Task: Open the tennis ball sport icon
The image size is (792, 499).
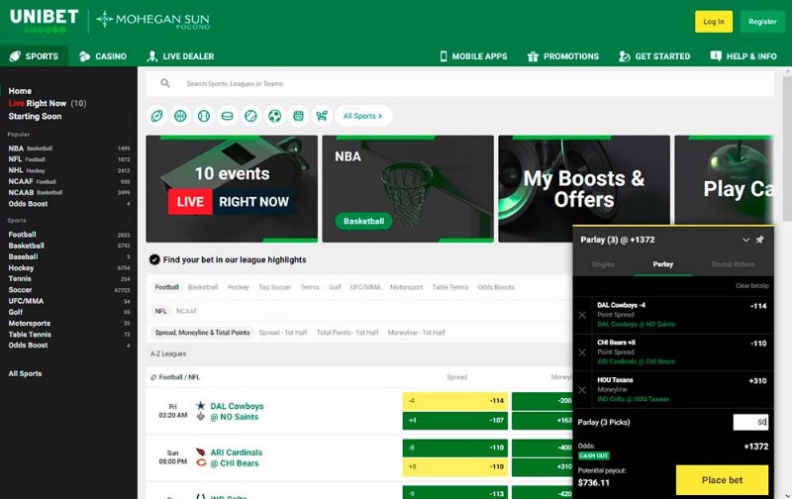Action: [251, 116]
